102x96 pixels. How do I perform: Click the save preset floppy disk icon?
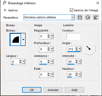(x=80, y=17)
